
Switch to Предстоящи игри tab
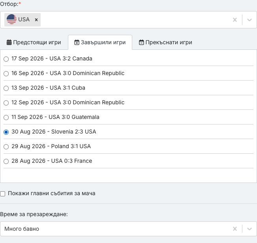pos(34,42)
